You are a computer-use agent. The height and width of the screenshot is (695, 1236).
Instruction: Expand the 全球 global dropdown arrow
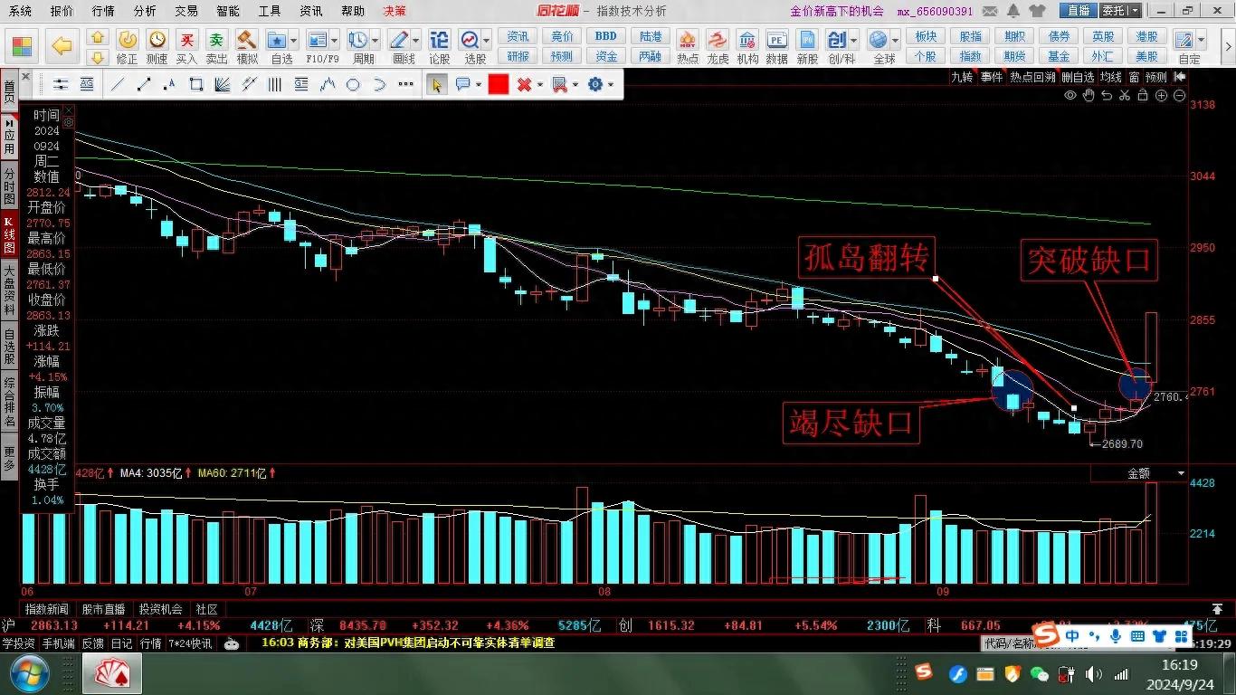(895, 41)
